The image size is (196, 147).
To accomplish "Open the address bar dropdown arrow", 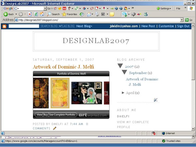I will coord(182,20).
